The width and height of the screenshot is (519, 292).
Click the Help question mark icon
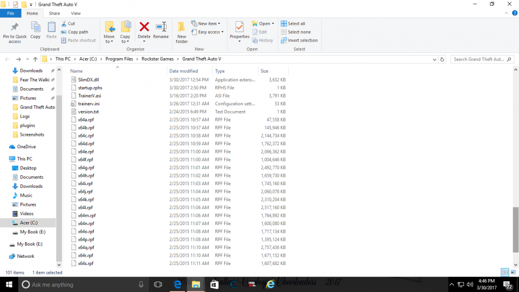click(x=515, y=13)
